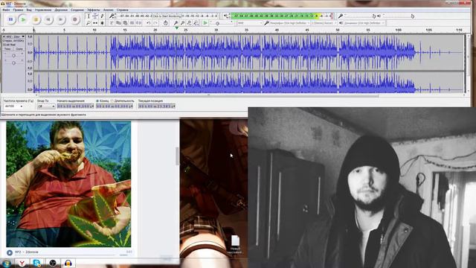This screenshot has width=476, height=268.
Task: Select the Draw pencil tool
Action: (103, 16)
